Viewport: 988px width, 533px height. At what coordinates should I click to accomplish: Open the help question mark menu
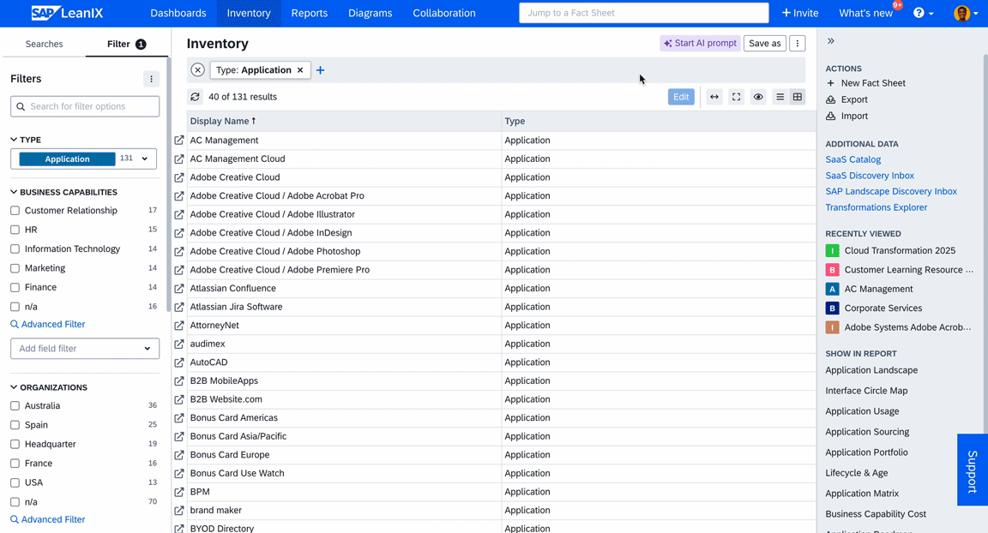(x=923, y=13)
